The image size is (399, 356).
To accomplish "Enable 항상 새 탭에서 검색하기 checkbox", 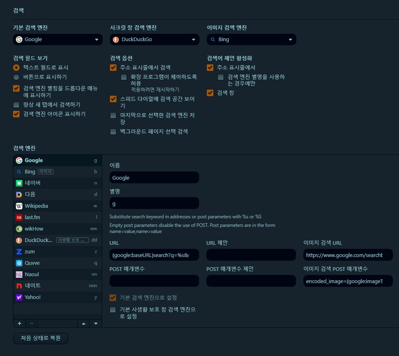I will (x=16, y=105).
